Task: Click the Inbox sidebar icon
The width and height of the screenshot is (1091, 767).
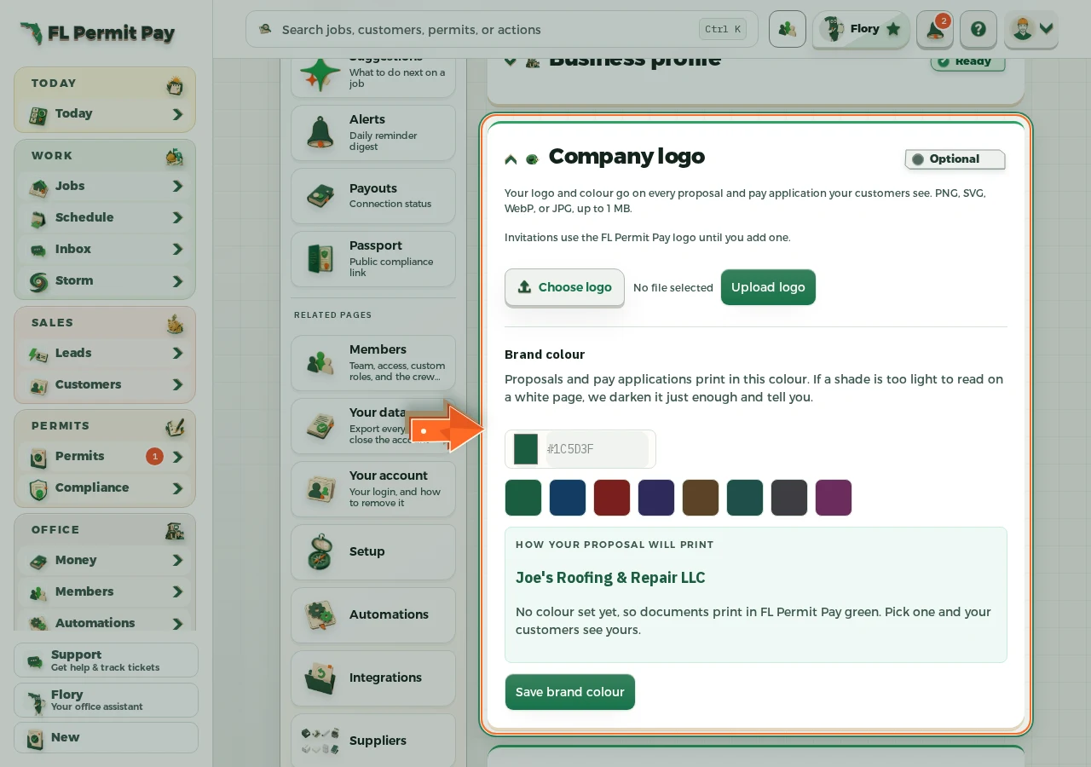Action: tap(38, 250)
